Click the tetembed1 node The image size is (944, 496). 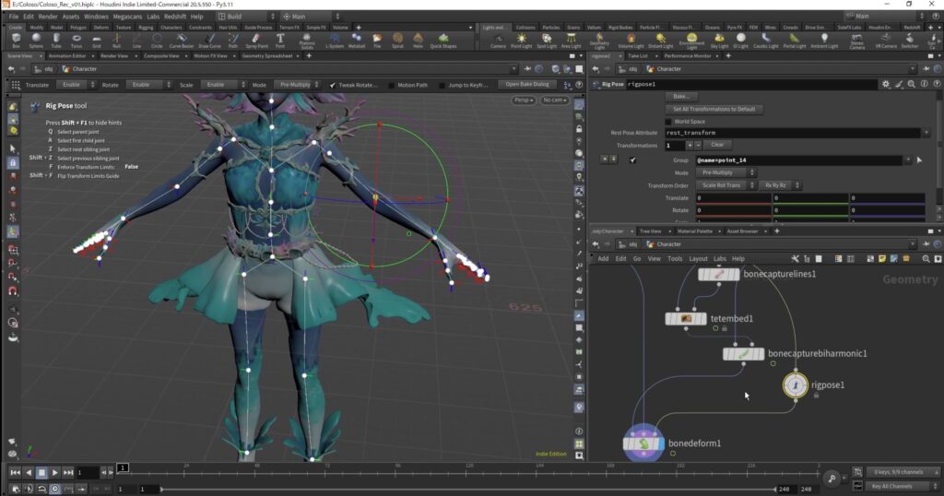pyautogui.click(x=686, y=319)
